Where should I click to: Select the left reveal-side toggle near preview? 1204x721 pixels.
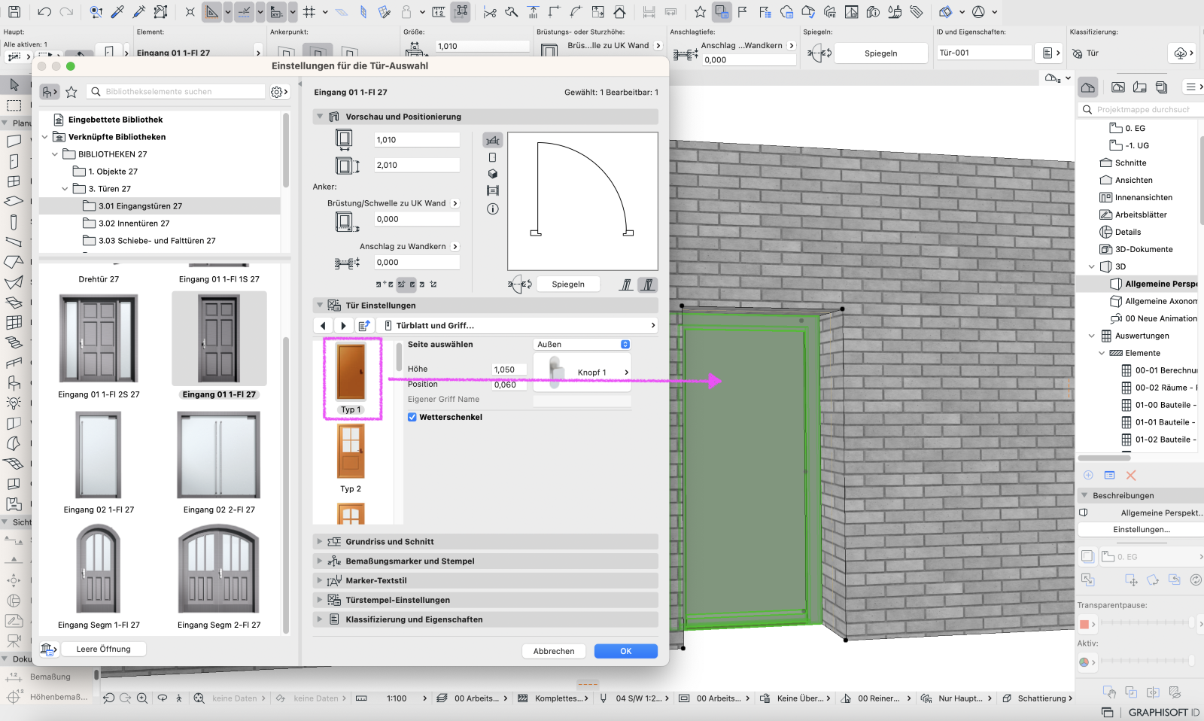point(626,284)
